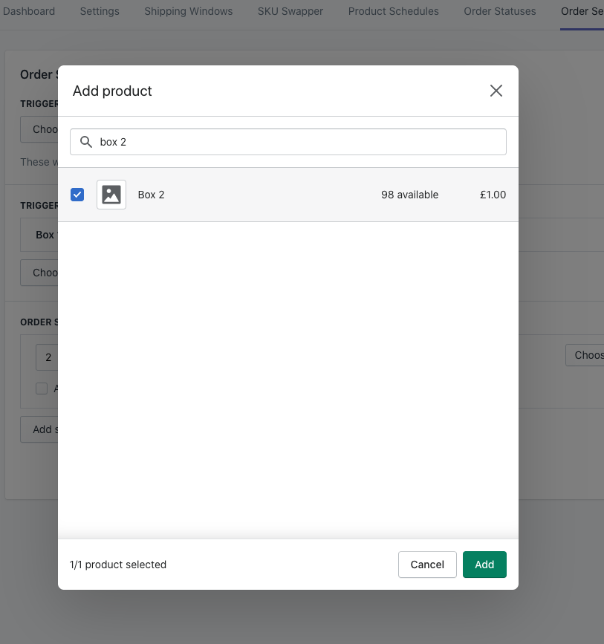The height and width of the screenshot is (644, 604).
Task: Focus the product search field containing 'box 2'
Action: [297, 142]
